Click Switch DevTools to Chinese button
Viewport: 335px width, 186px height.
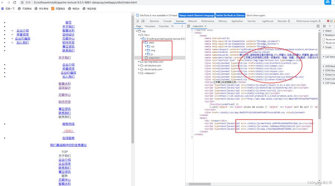point(230,15)
